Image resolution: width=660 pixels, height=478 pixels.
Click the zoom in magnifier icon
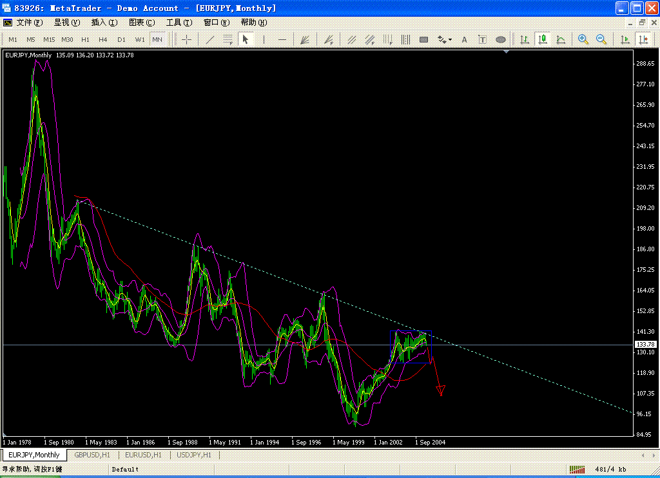tap(583, 39)
